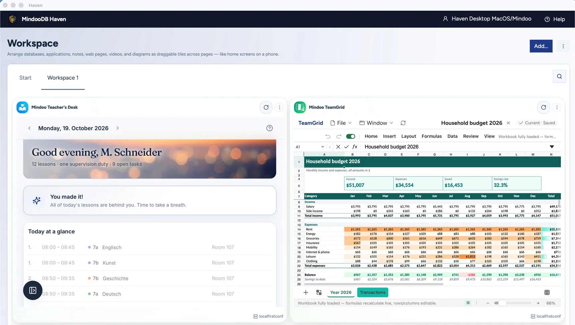Confirm the formula bar entry
This screenshot has height=325, width=575.
pyautogui.click(x=346, y=147)
